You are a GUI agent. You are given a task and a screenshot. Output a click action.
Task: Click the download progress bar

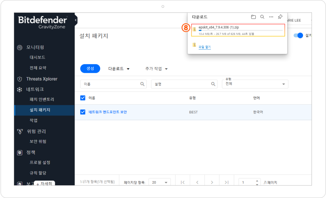pyautogui.click(x=241, y=31)
